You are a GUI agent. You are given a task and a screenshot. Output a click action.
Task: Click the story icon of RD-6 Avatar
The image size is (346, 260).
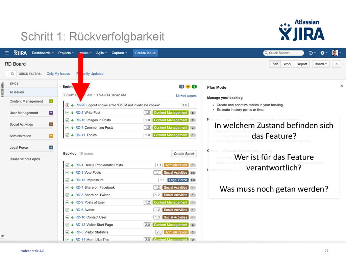67,210
